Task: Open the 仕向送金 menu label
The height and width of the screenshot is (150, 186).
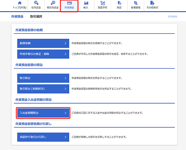Action: coord(36,7)
